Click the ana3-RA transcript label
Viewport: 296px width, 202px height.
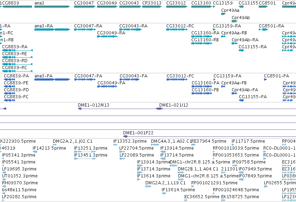[x=43, y=26]
